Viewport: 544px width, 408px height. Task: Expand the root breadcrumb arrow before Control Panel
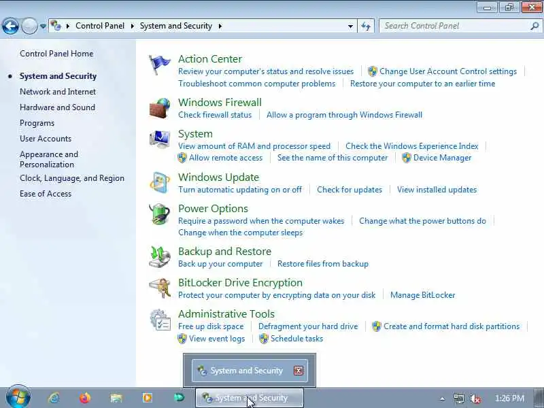(x=68, y=26)
